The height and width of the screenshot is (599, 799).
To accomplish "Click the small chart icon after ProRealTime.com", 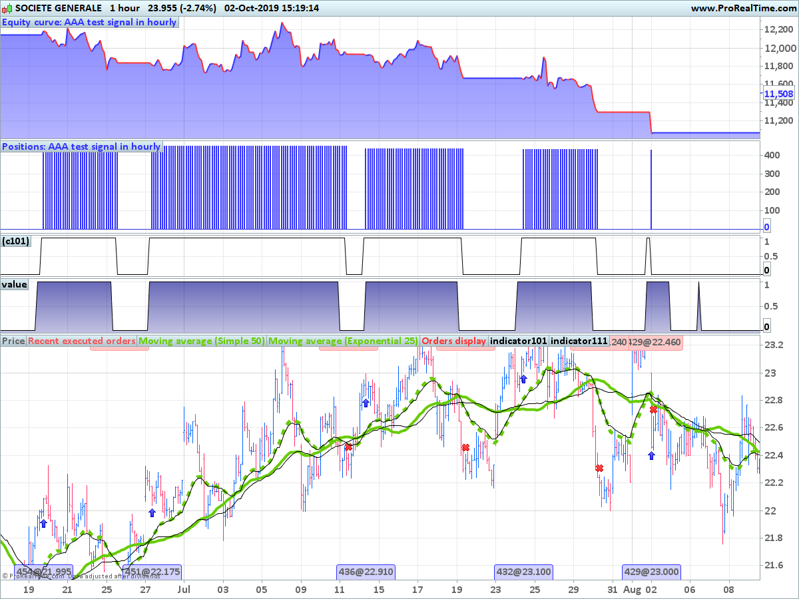I will [x=792, y=8].
